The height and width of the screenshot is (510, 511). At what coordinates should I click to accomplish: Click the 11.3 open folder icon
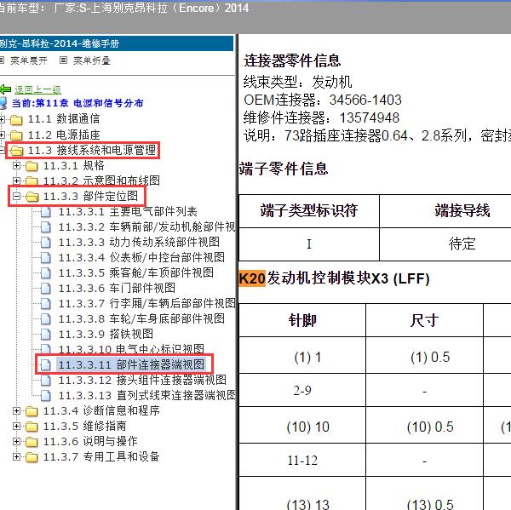coord(16,151)
